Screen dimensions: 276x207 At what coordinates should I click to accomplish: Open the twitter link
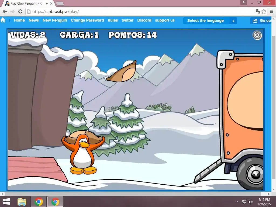point(127,20)
